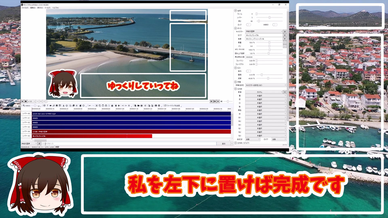Collapse the 立ち絵 section expander
388x218 pixels.
(x=236, y=89)
